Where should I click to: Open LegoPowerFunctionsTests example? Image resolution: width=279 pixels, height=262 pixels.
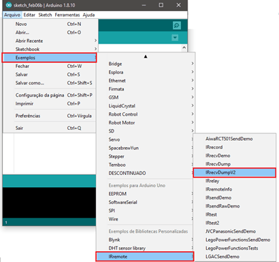[235, 248]
